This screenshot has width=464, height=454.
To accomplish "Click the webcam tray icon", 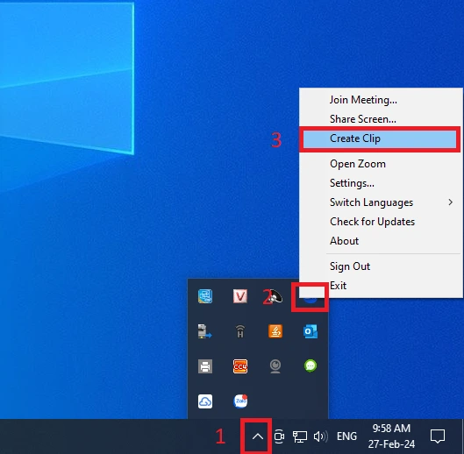I will [x=275, y=366].
